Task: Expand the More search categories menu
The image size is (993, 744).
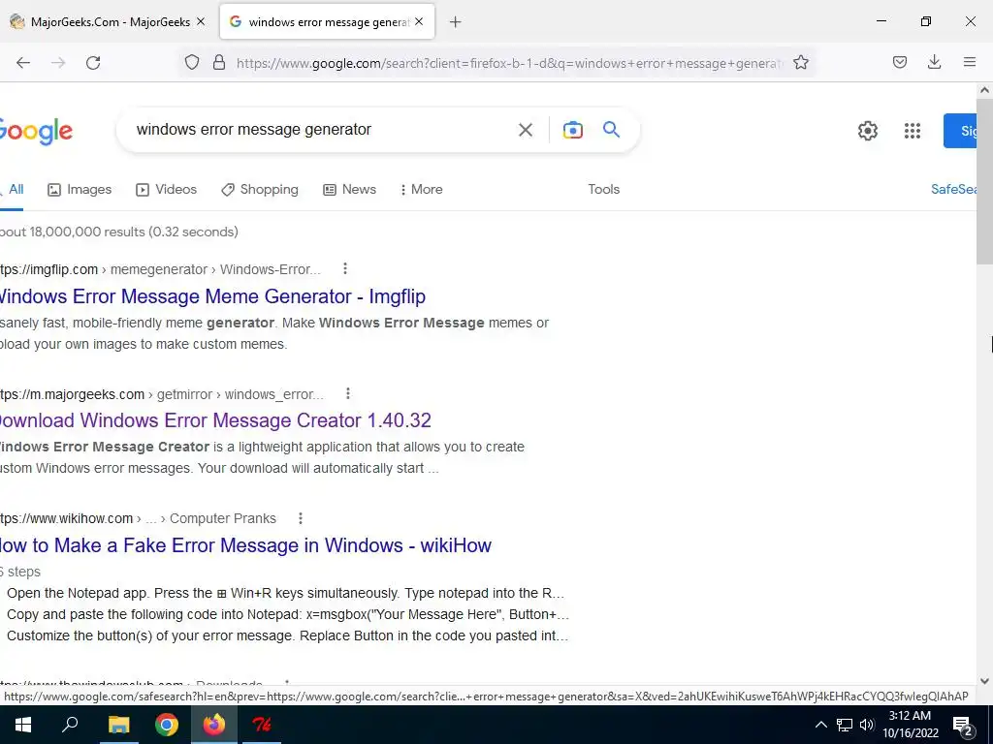Action: tap(422, 190)
